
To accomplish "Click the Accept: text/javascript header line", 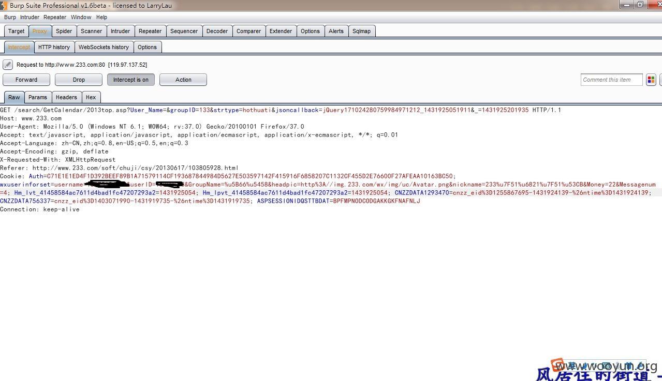I will (199, 135).
